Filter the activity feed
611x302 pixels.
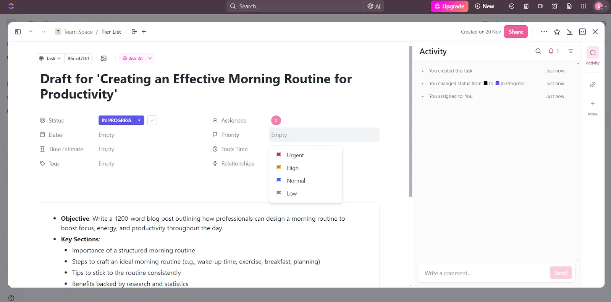tap(571, 51)
